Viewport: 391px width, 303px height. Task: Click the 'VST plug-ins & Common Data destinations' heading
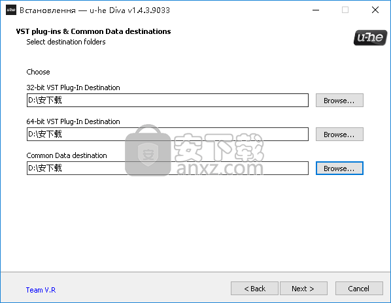(x=93, y=31)
